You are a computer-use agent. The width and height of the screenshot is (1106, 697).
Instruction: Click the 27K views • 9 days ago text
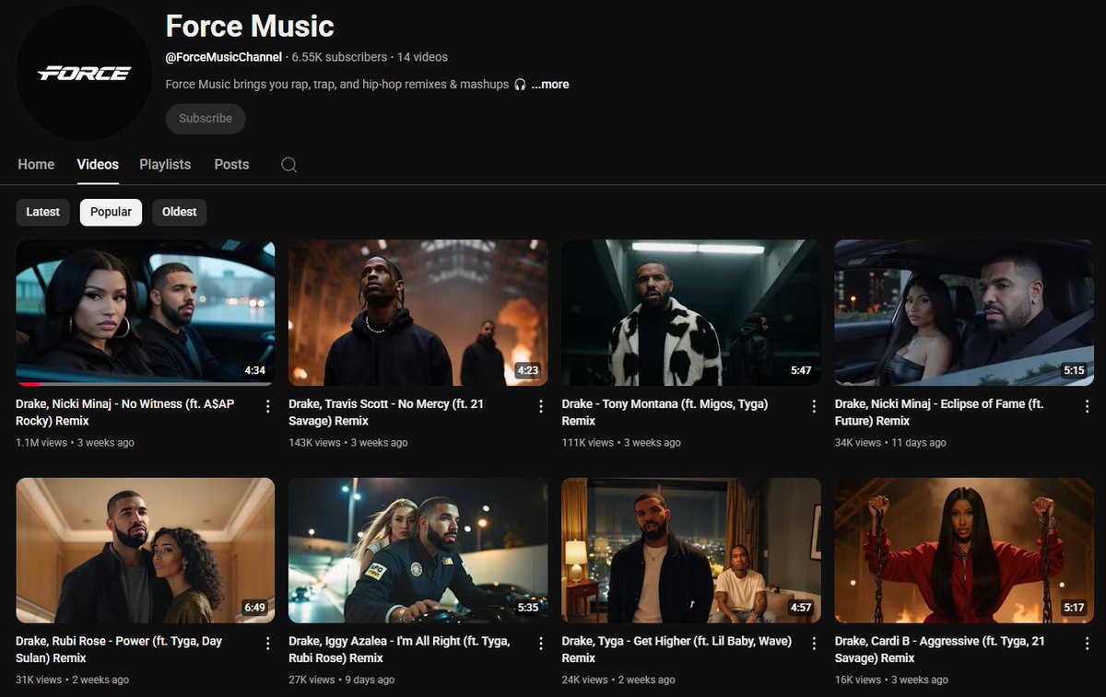point(342,680)
